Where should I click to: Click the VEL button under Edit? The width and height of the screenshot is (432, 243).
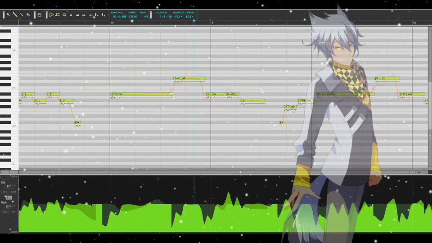click(5, 192)
